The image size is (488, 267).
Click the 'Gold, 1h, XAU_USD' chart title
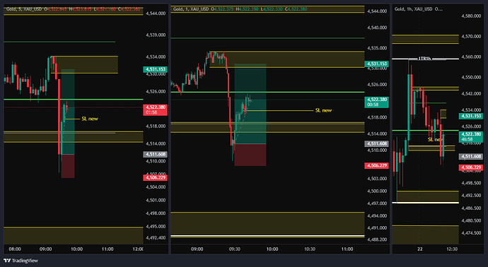point(413,9)
